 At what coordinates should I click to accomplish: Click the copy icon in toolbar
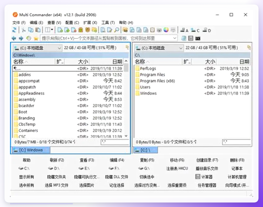point(31,30)
